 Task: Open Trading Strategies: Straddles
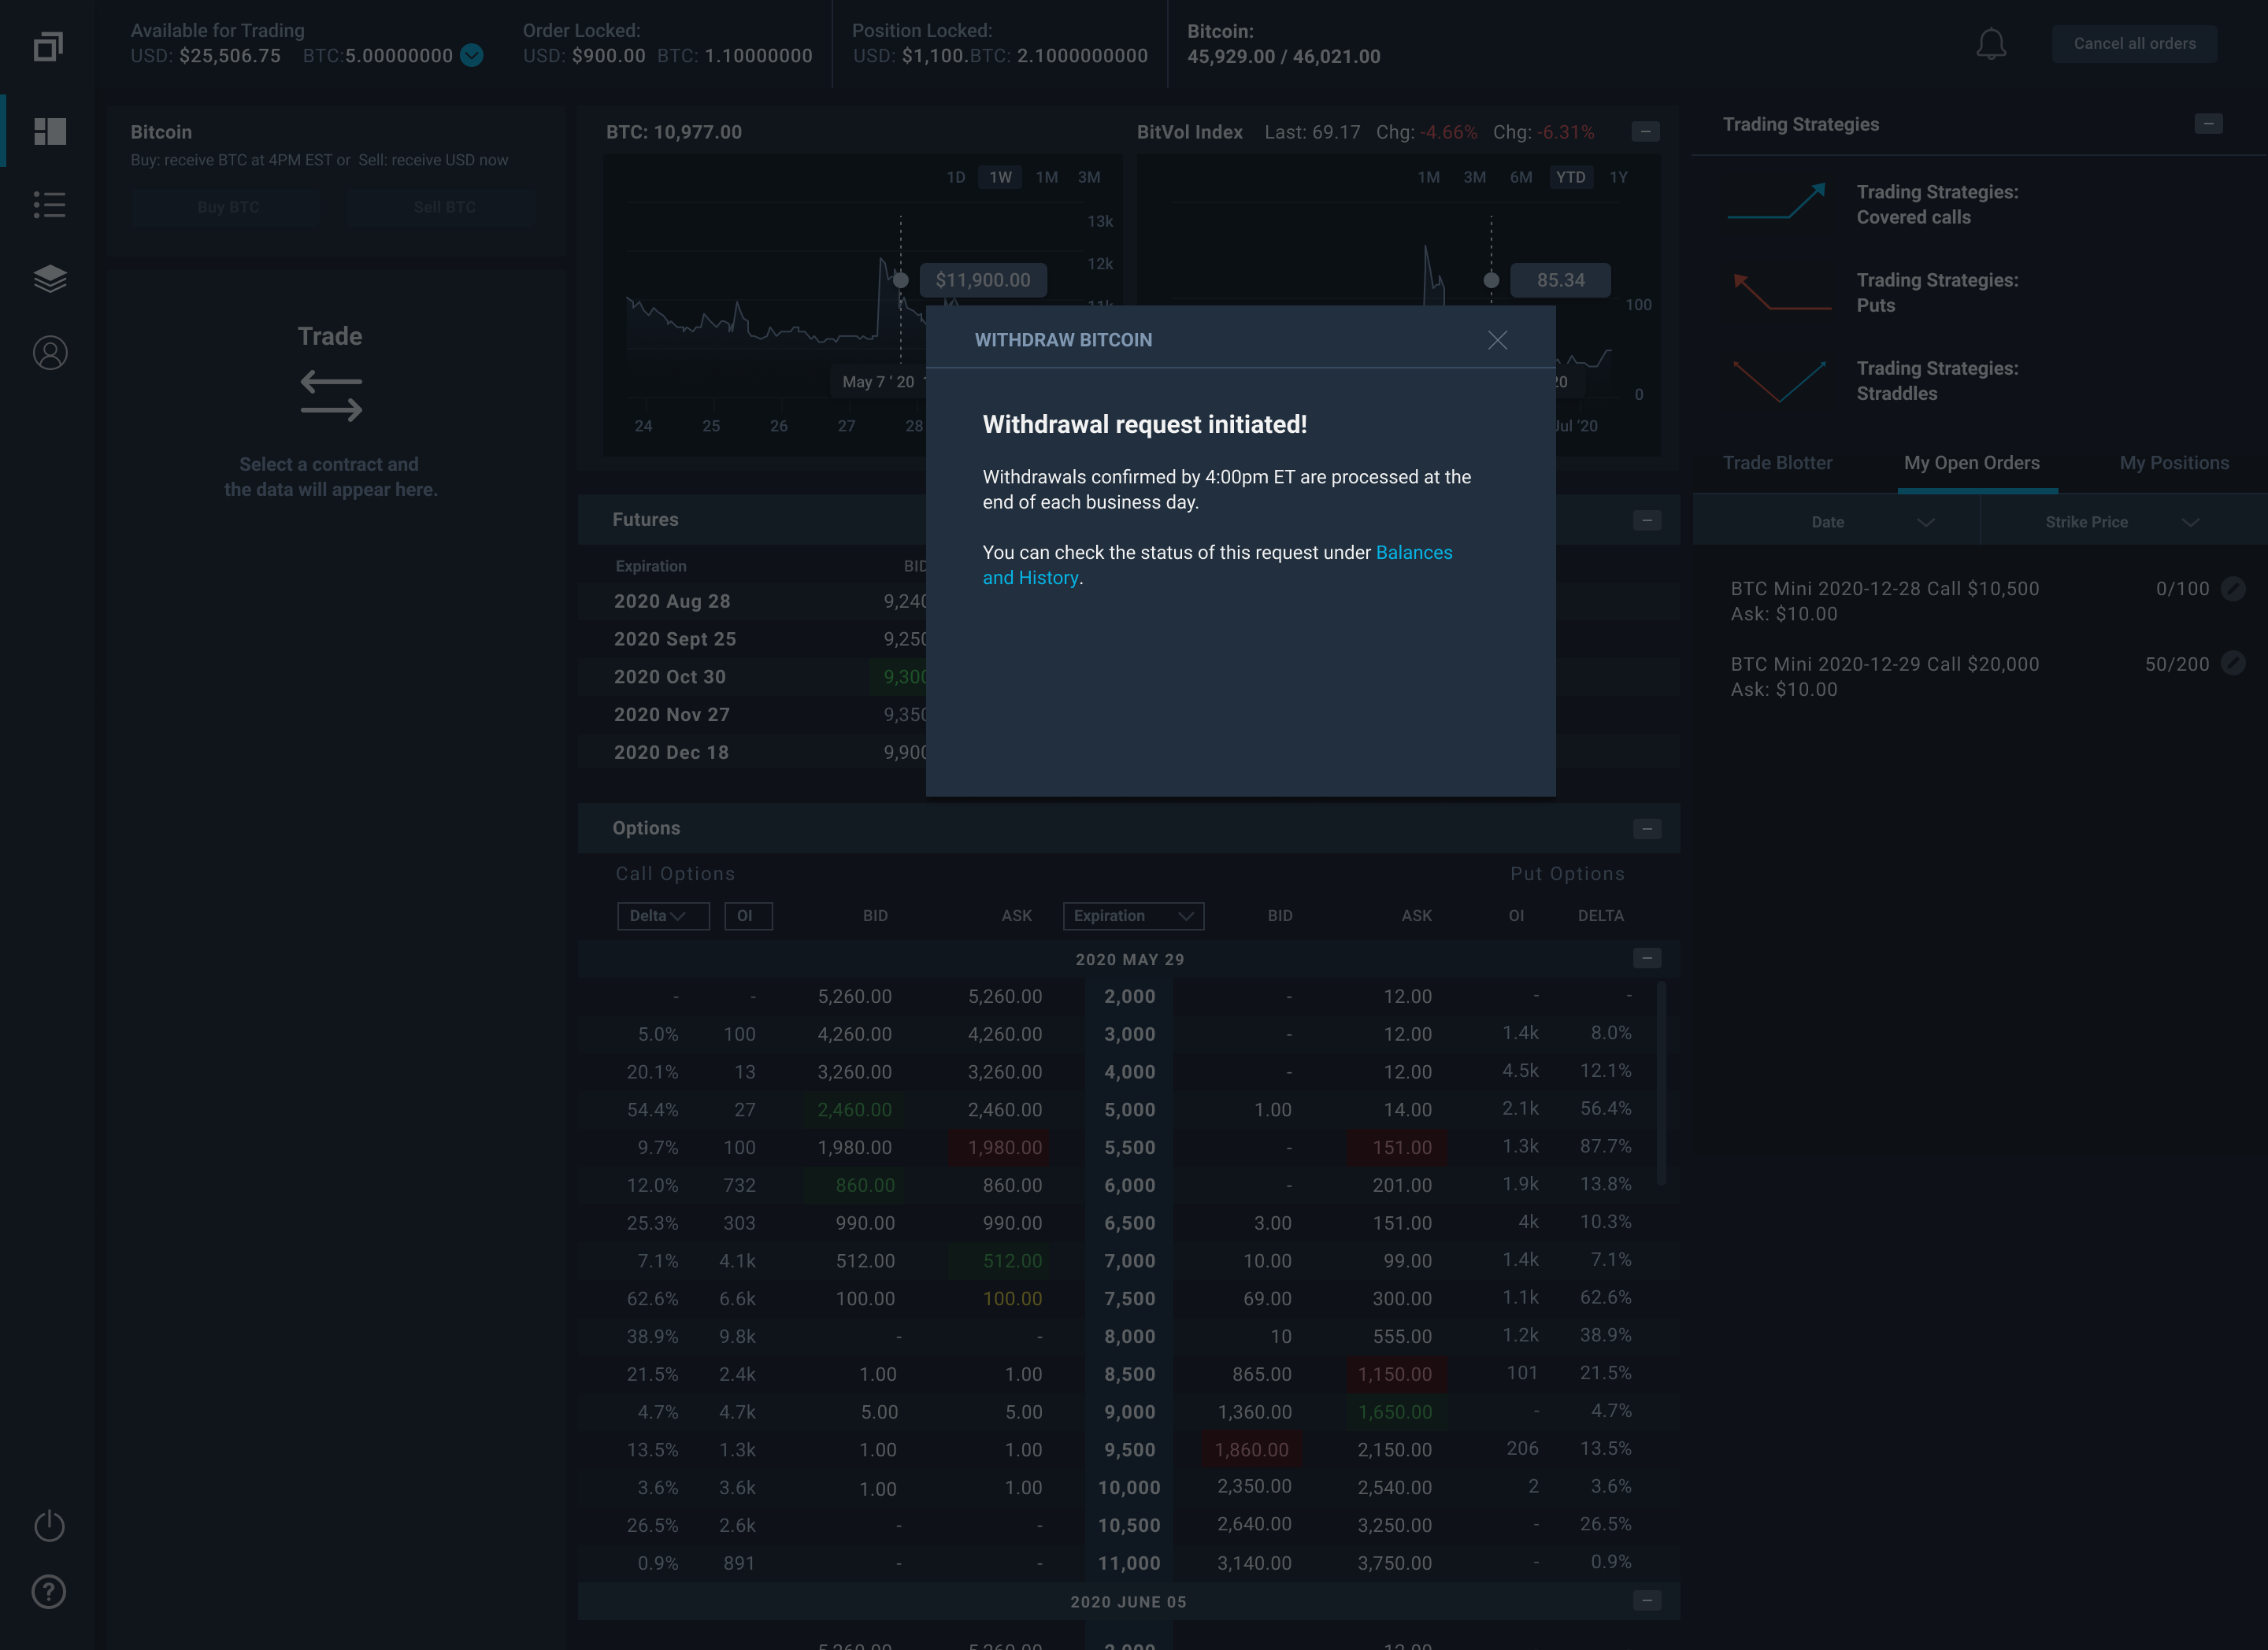click(x=1937, y=381)
